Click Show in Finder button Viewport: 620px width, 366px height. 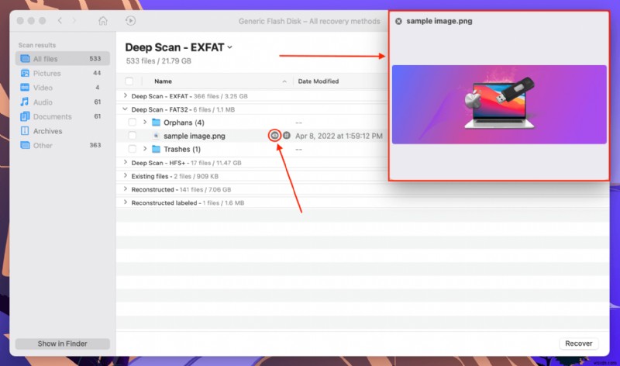63,344
